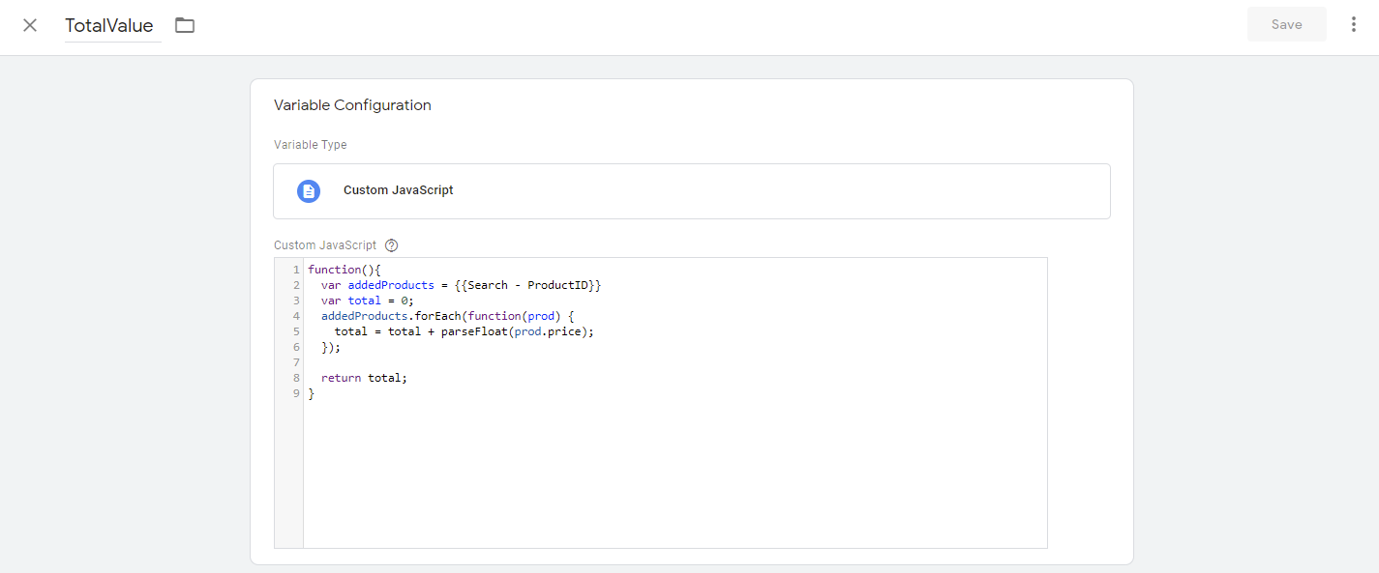
Task: Click the 'return total;' statement
Action: [x=364, y=378]
